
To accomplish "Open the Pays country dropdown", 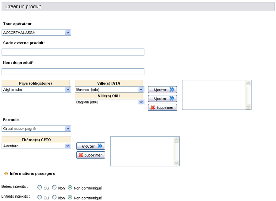I will click(x=68, y=90).
